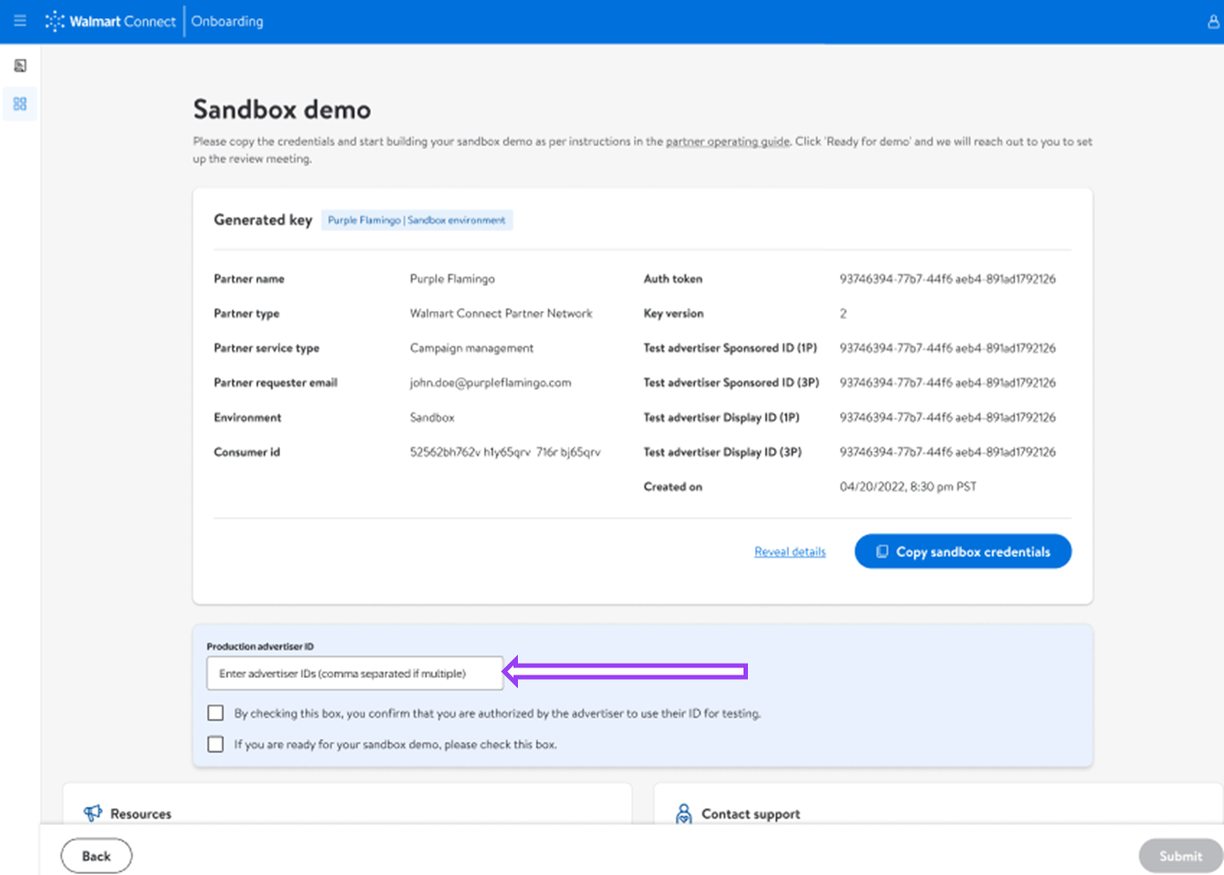Click the Onboarding header label

coord(227,21)
